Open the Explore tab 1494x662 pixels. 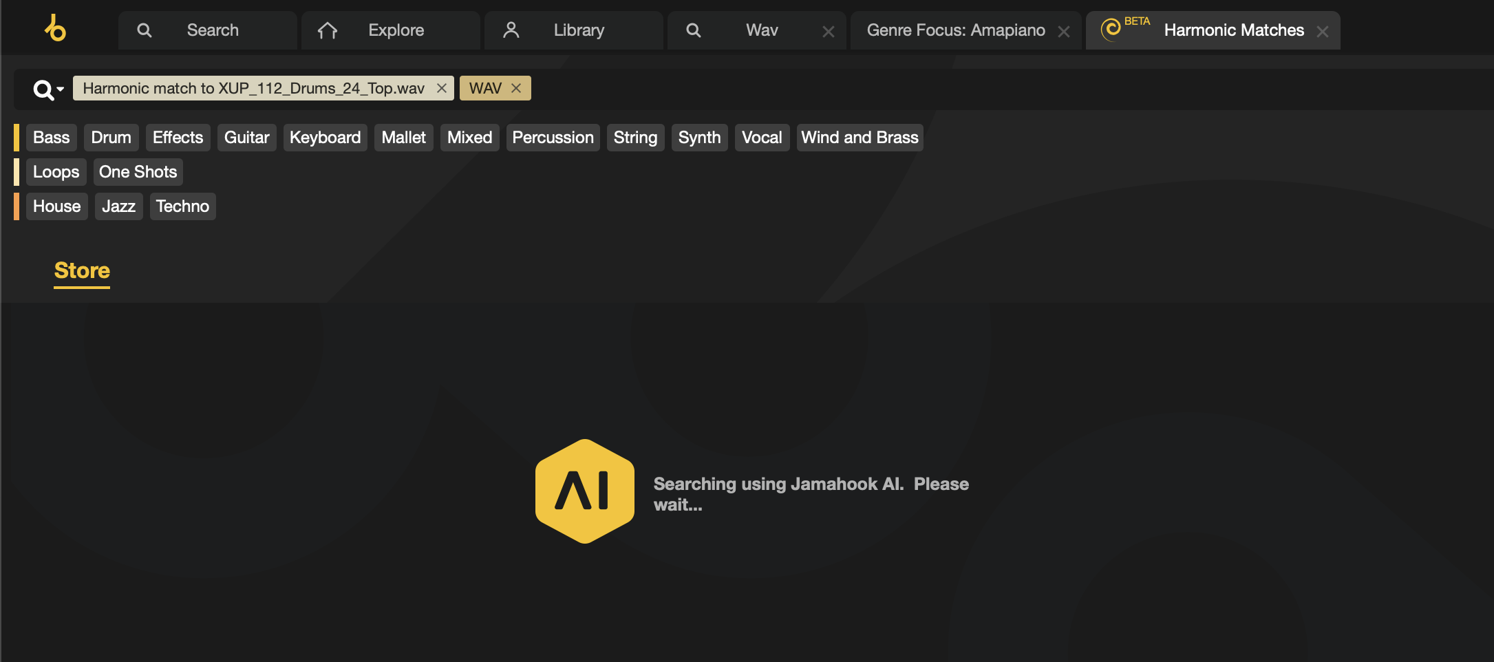tap(391, 30)
